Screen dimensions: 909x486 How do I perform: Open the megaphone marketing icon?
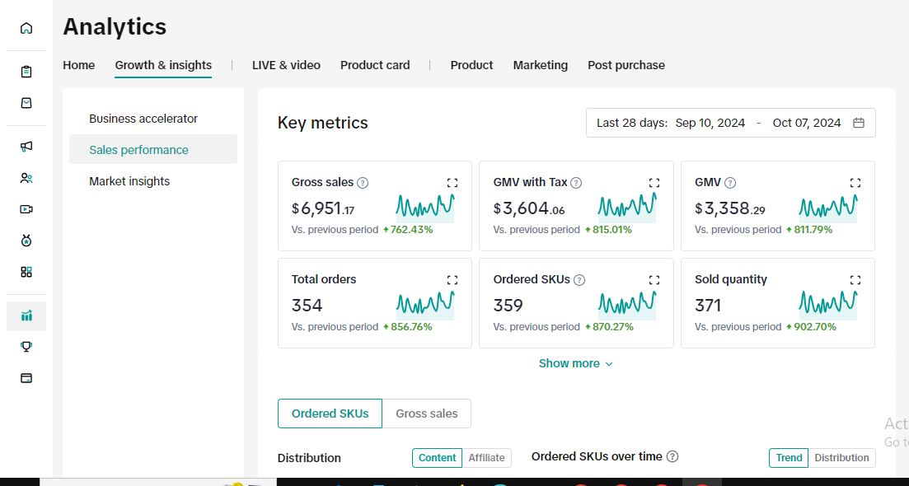pyautogui.click(x=26, y=147)
